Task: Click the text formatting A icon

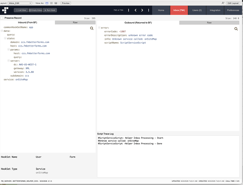Action: point(223,3)
